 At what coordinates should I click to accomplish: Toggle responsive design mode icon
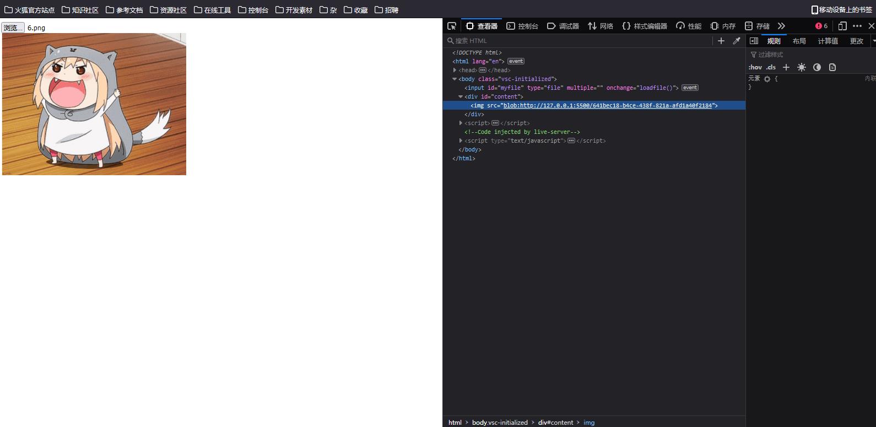(842, 26)
